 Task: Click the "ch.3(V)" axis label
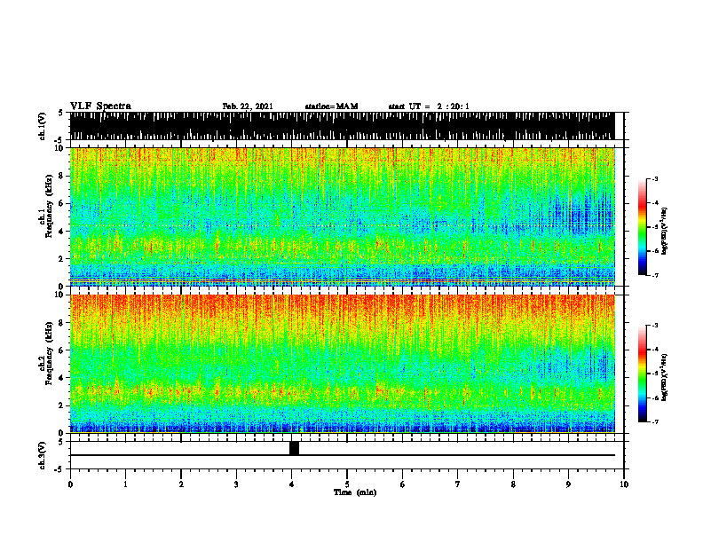click(x=42, y=455)
